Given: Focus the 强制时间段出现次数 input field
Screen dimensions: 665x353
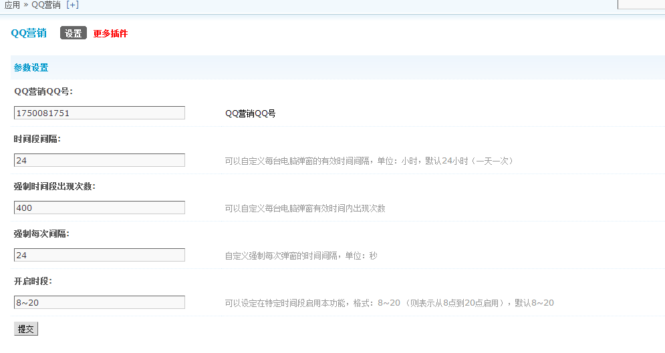Looking at the screenshot, I should 99,208.
